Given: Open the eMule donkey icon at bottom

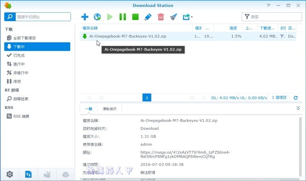Looking at the screenshot, I should [47, 174].
